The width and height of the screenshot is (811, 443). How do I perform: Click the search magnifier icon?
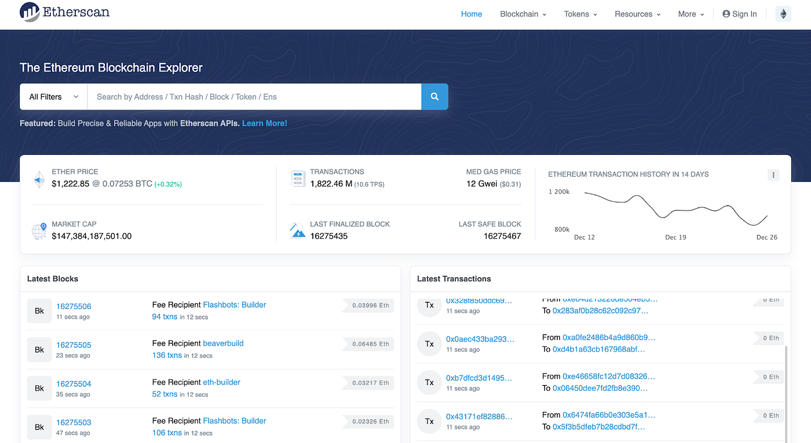tap(434, 96)
